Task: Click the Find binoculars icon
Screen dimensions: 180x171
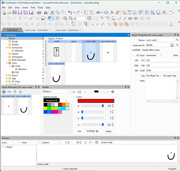Action: coord(46,13)
